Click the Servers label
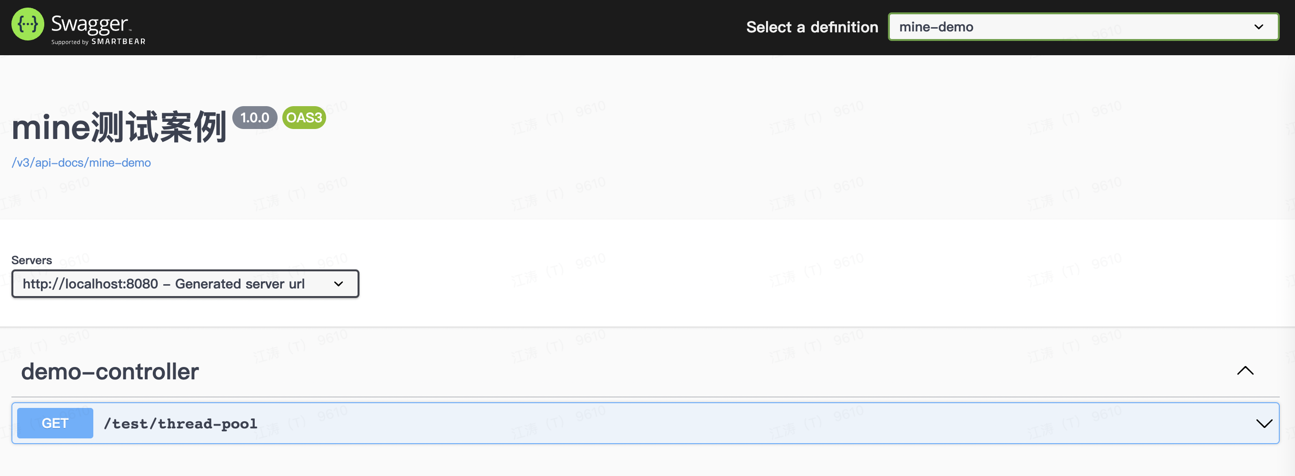Image resolution: width=1295 pixels, height=476 pixels. click(x=31, y=260)
